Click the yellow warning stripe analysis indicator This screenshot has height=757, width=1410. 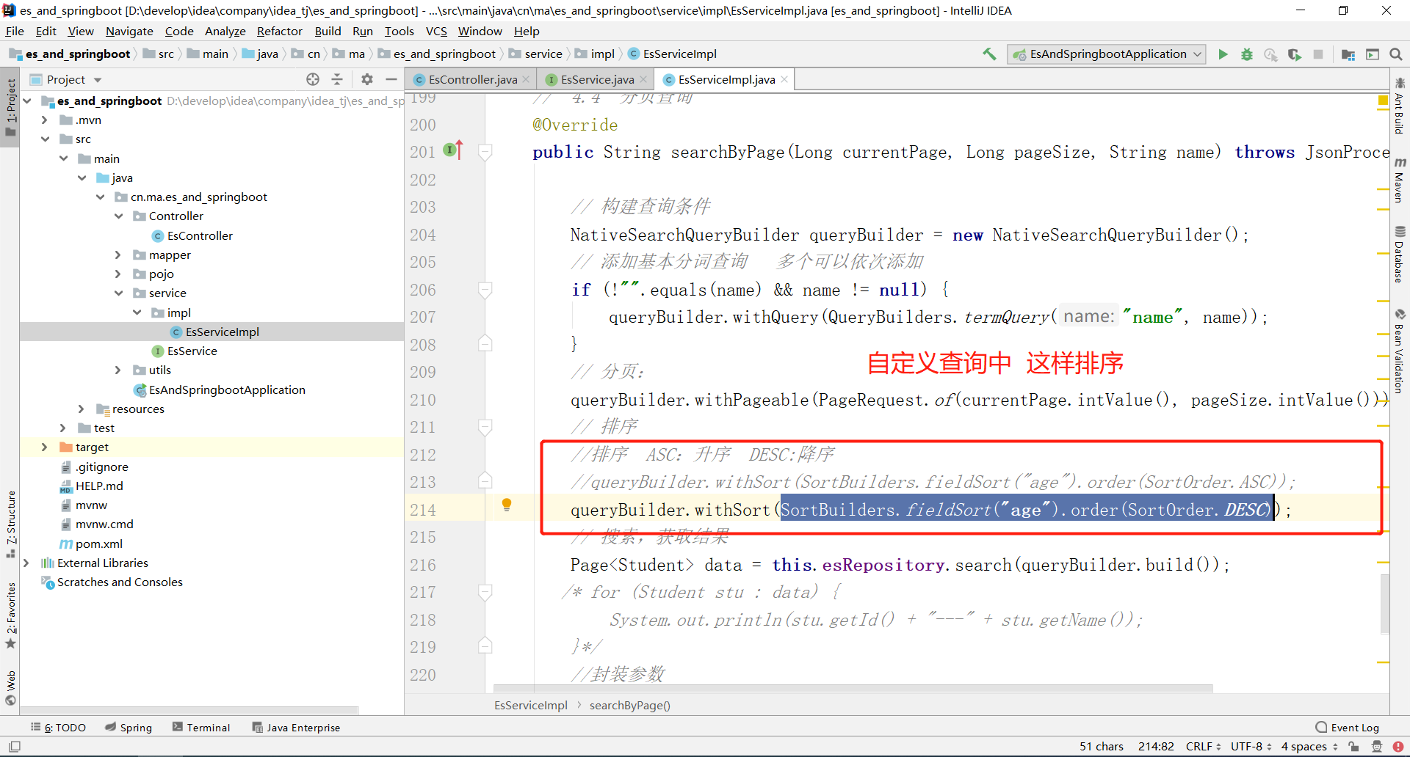(x=1383, y=100)
